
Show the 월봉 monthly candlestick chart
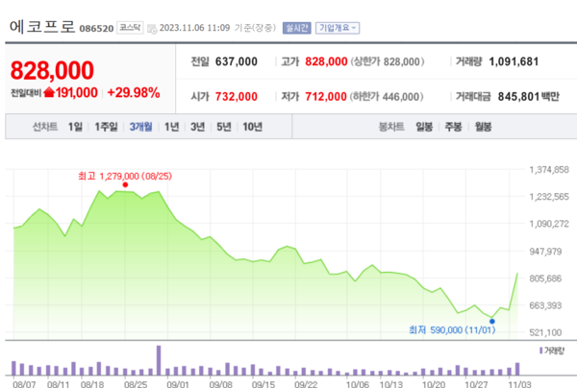click(483, 127)
